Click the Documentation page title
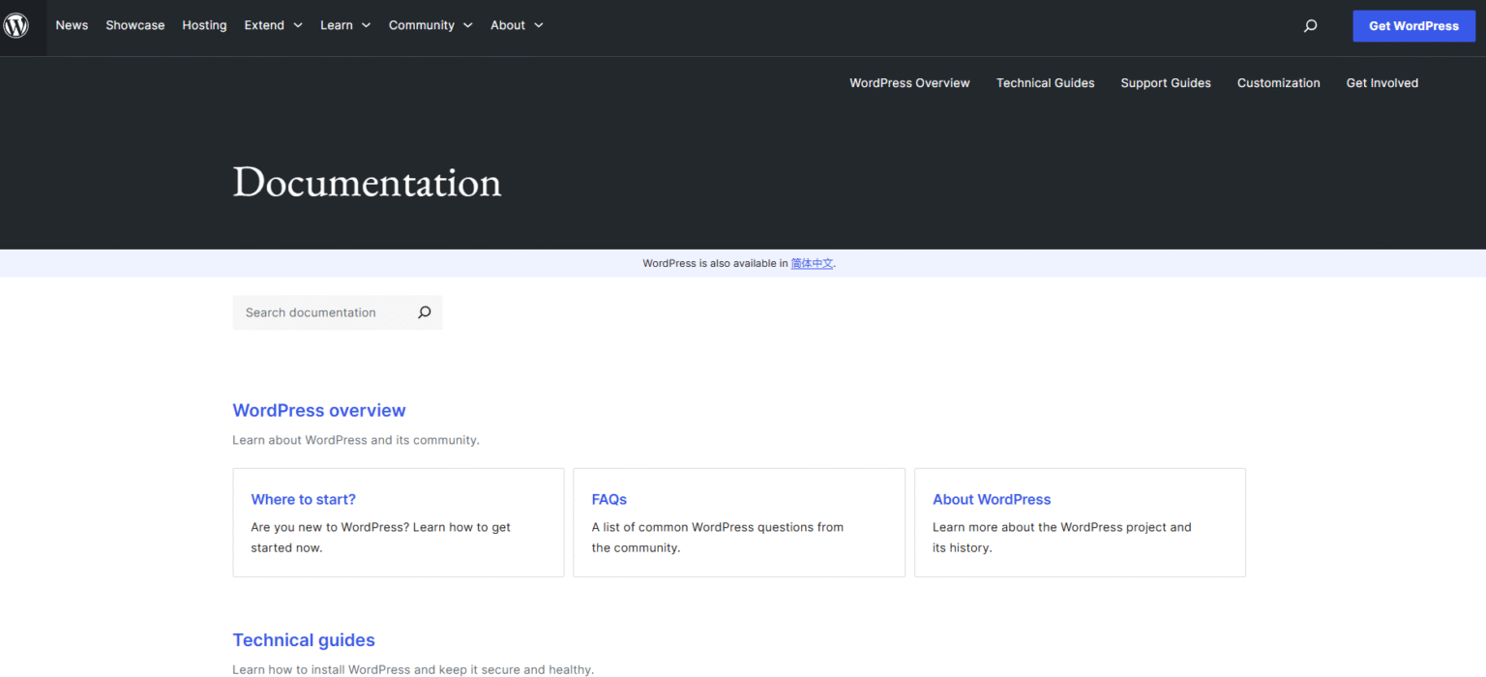The image size is (1486, 677). pyautogui.click(x=367, y=182)
